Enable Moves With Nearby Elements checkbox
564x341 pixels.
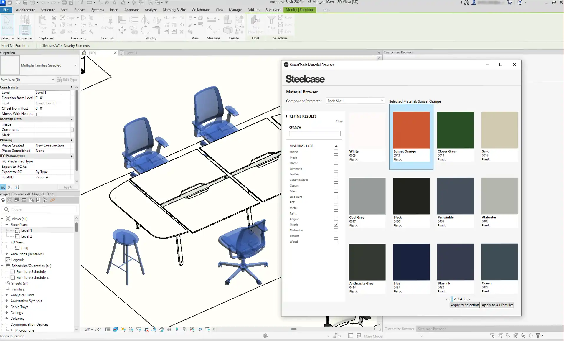coord(42,46)
